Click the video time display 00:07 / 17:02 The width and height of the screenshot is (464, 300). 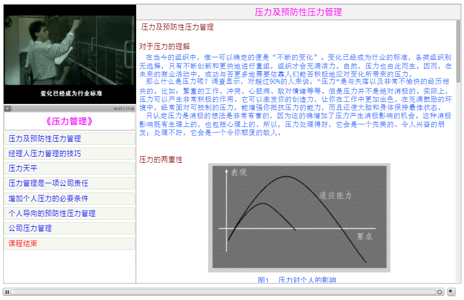(124, 109)
